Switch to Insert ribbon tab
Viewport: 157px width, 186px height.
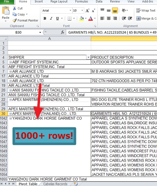point(39,2)
